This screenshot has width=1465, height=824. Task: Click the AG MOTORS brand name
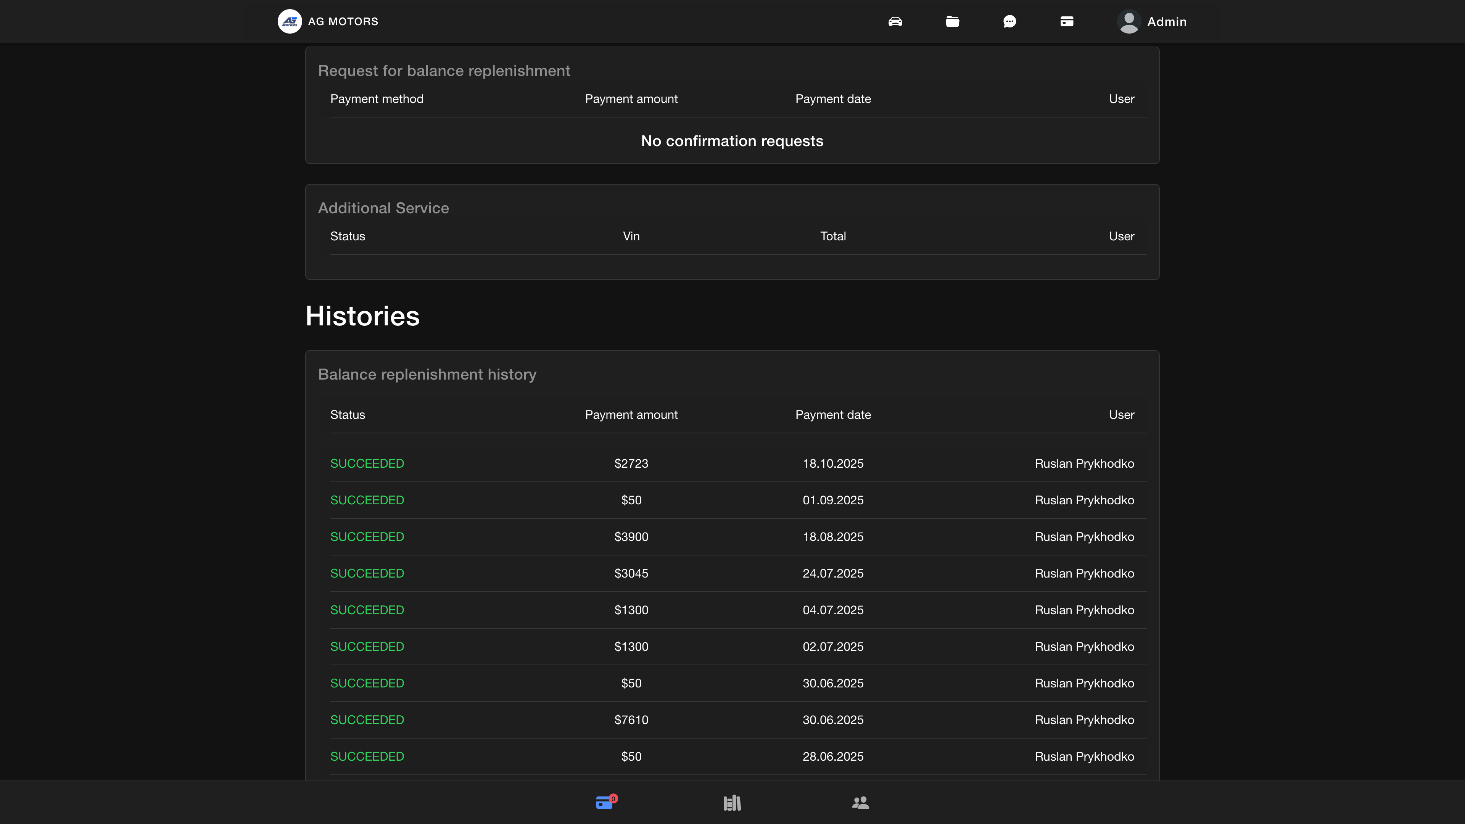click(x=343, y=22)
